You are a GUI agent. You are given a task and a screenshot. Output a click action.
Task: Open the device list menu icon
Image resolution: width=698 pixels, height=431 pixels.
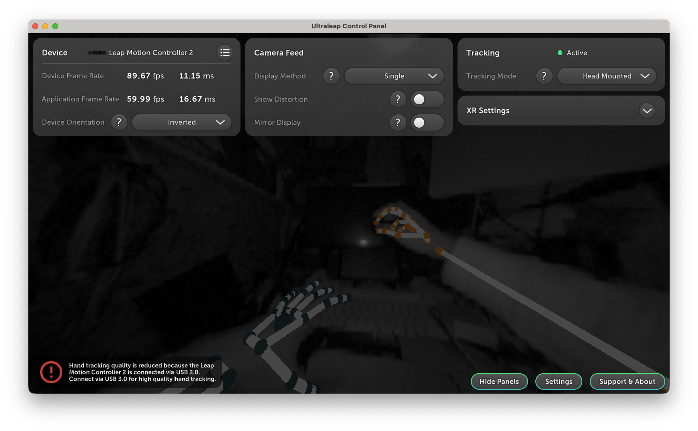tap(225, 53)
